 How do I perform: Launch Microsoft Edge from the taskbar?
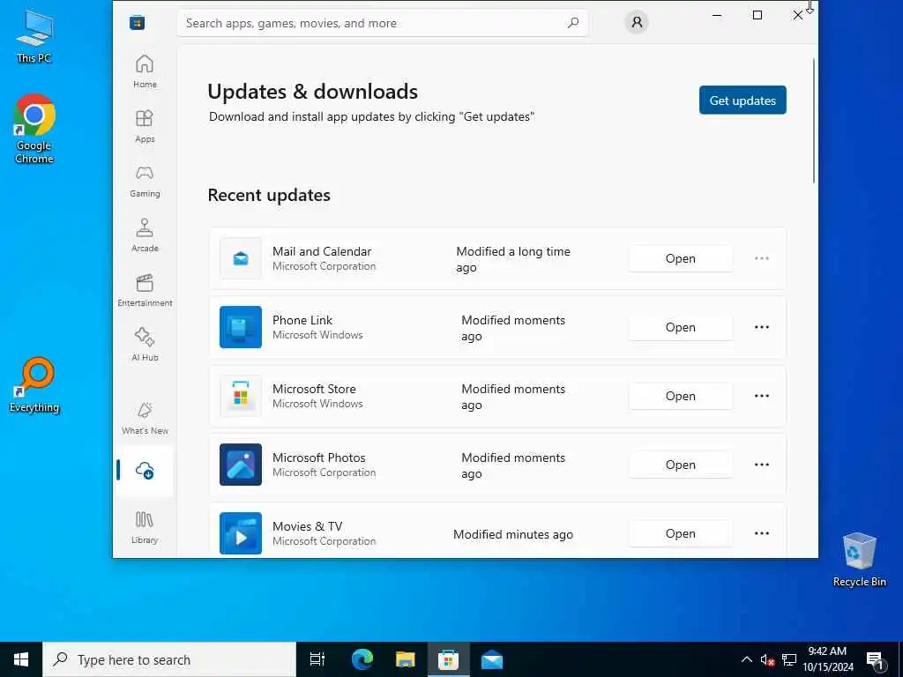tap(362, 659)
